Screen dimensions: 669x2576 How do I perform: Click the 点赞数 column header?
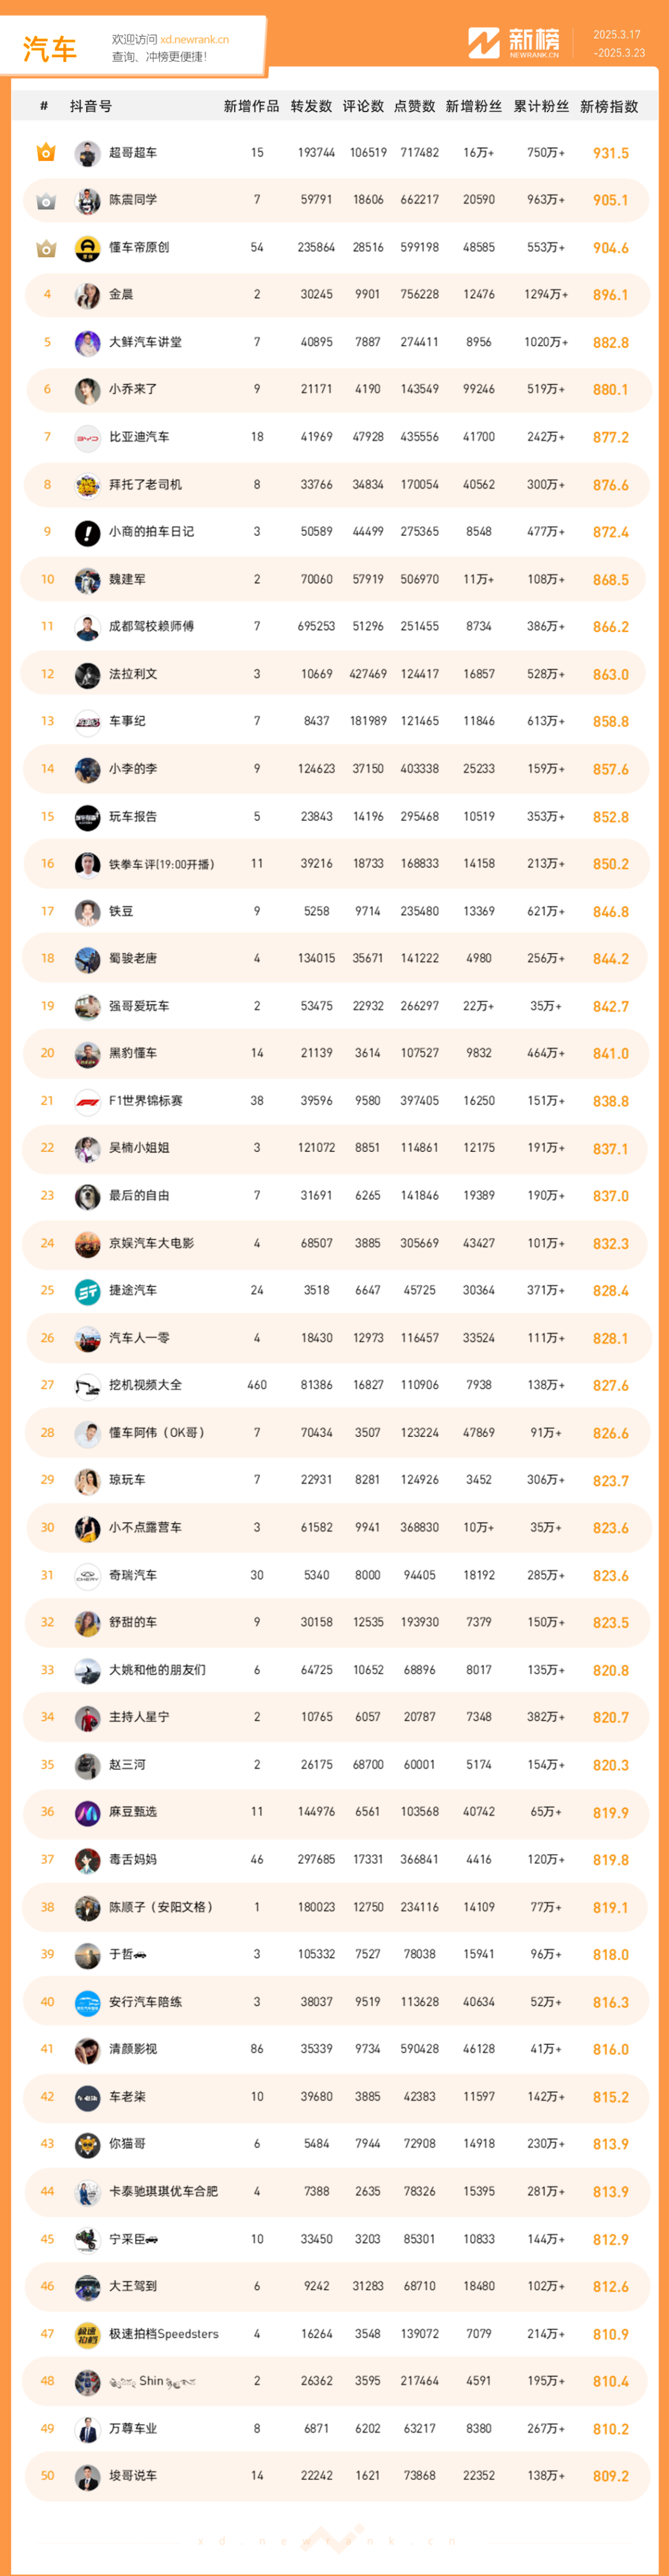point(414,107)
